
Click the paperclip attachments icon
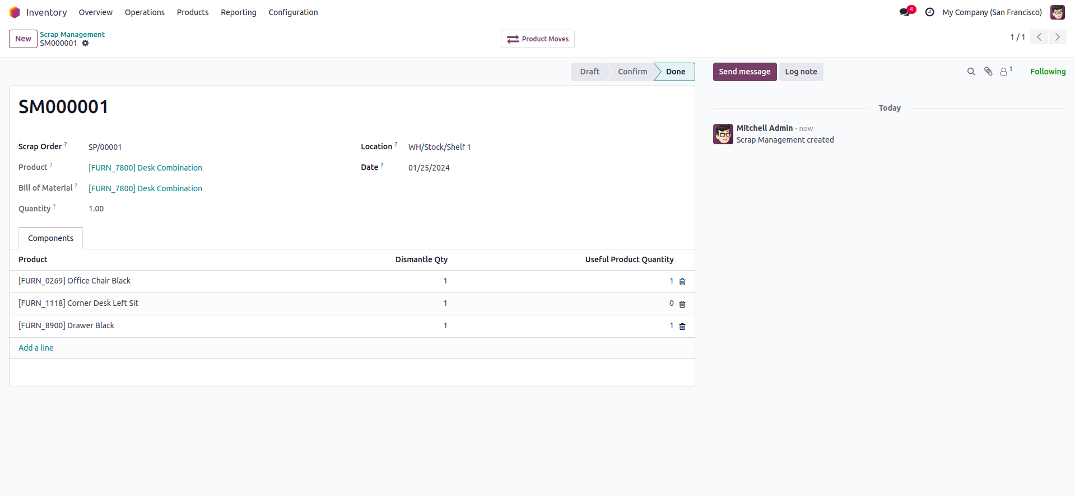click(x=988, y=72)
